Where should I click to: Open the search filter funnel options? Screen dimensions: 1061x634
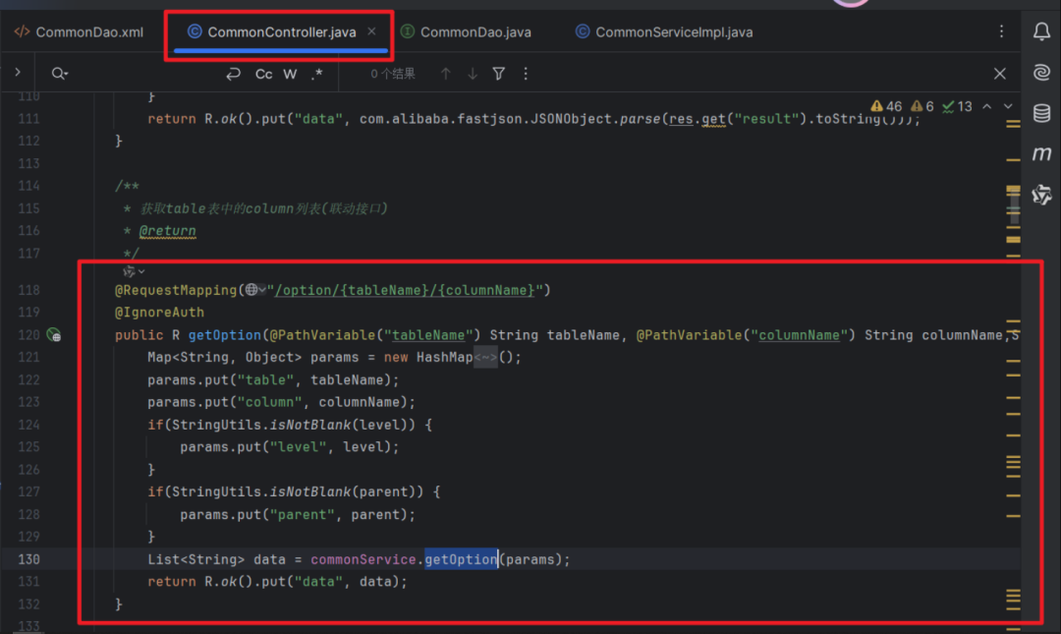pyautogui.click(x=499, y=73)
